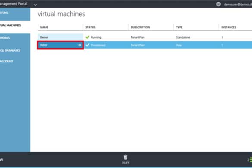The height and width of the screenshot is (168, 252).
Task: Open the Management Portal dropdown chevron
Action: (x=35, y=5)
